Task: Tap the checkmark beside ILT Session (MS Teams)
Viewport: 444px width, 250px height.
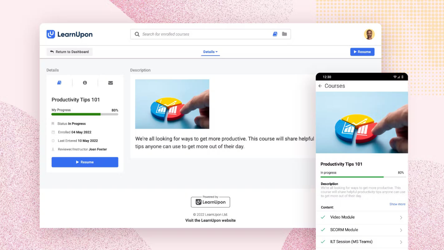Action: coord(323,242)
